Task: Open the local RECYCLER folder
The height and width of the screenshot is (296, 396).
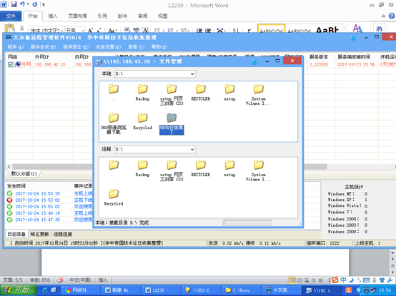Action: pos(201,93)
